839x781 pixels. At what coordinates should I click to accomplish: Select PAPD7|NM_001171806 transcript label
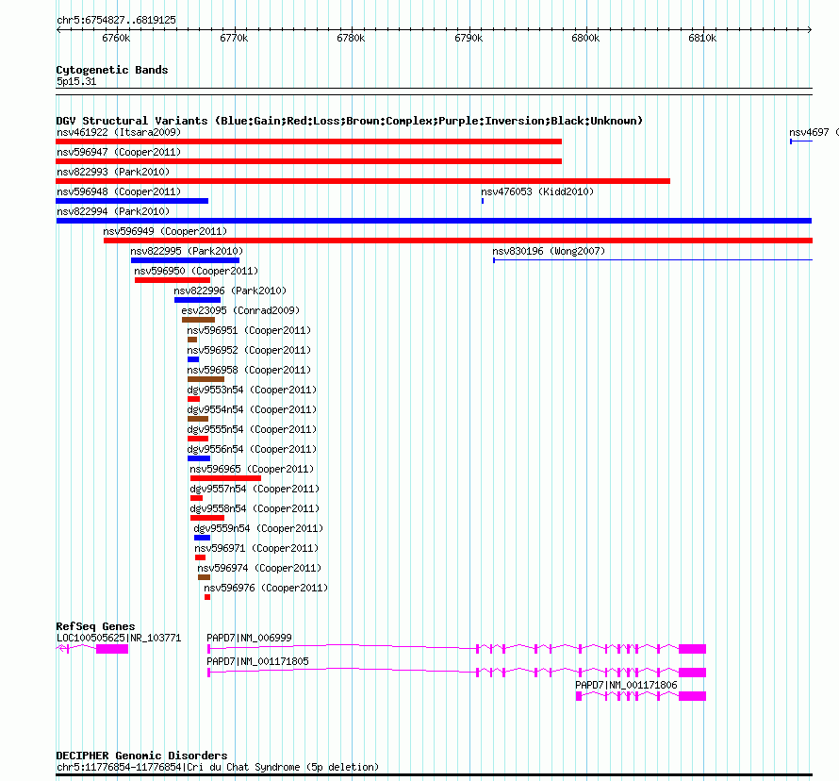[x=626, y=685]
